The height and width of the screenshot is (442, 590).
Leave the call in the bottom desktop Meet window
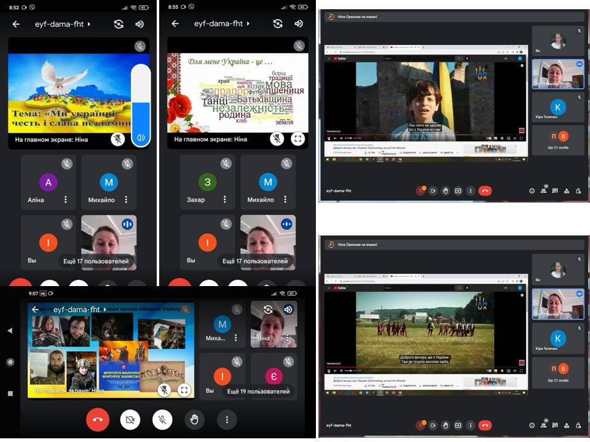pos(485,425)
